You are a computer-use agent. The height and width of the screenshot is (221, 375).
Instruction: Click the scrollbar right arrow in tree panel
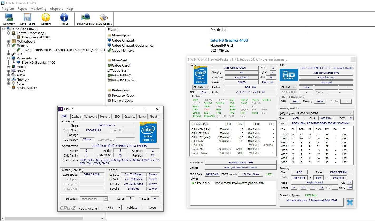pos(103,219)
